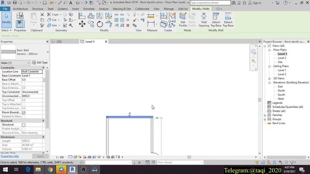The height and width of the screenshot is (174, 310).
Task: Open the File menu
Action: click(5, 9)
